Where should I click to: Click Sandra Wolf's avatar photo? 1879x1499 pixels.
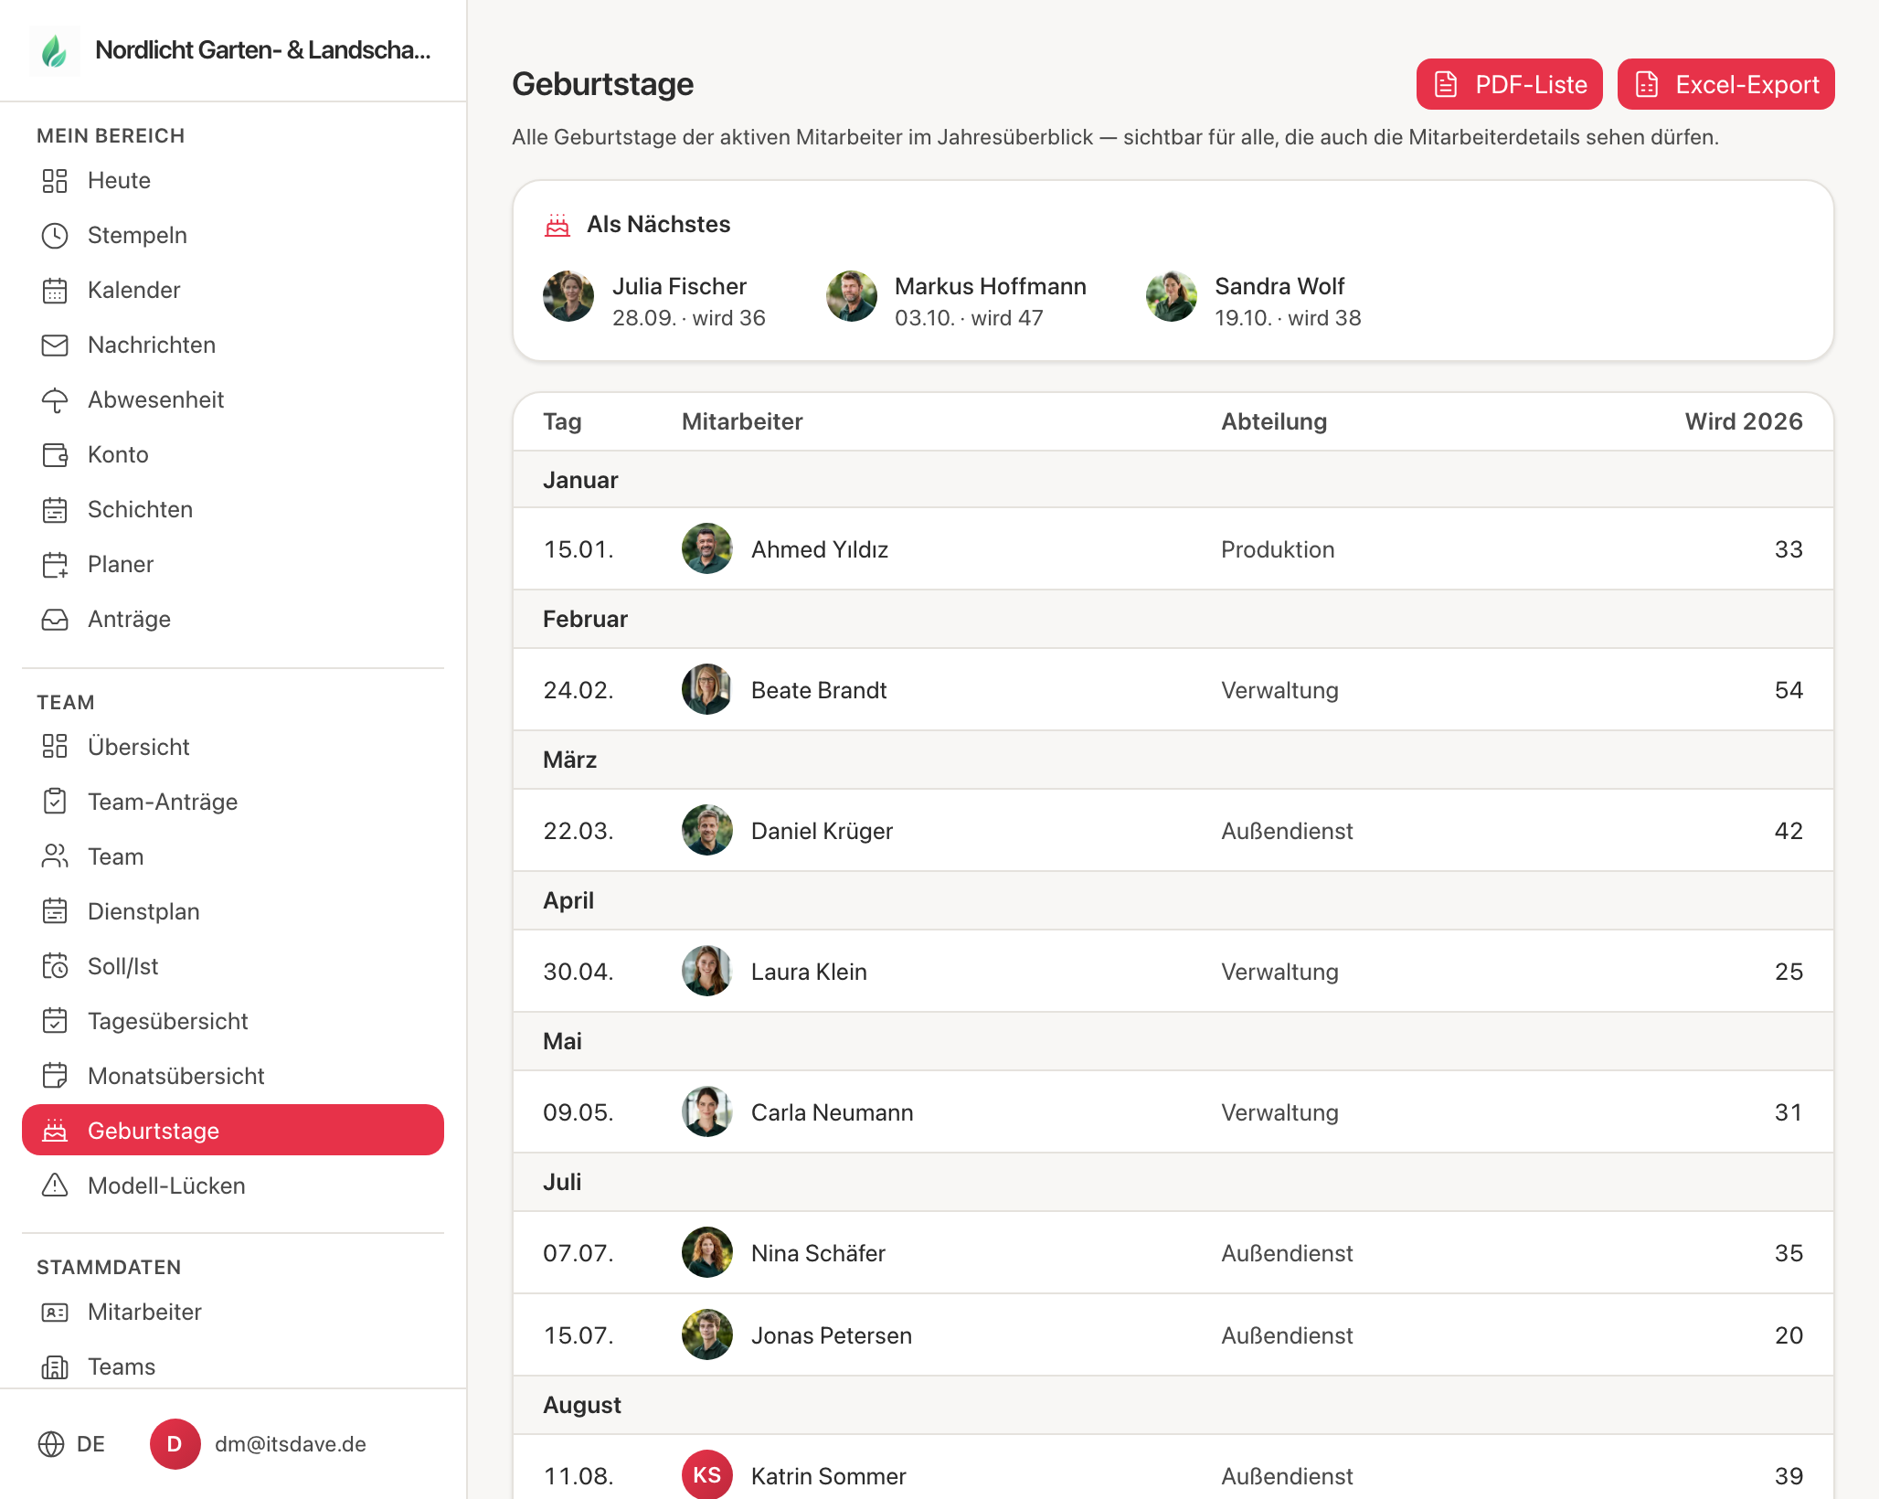(1172, 296)
